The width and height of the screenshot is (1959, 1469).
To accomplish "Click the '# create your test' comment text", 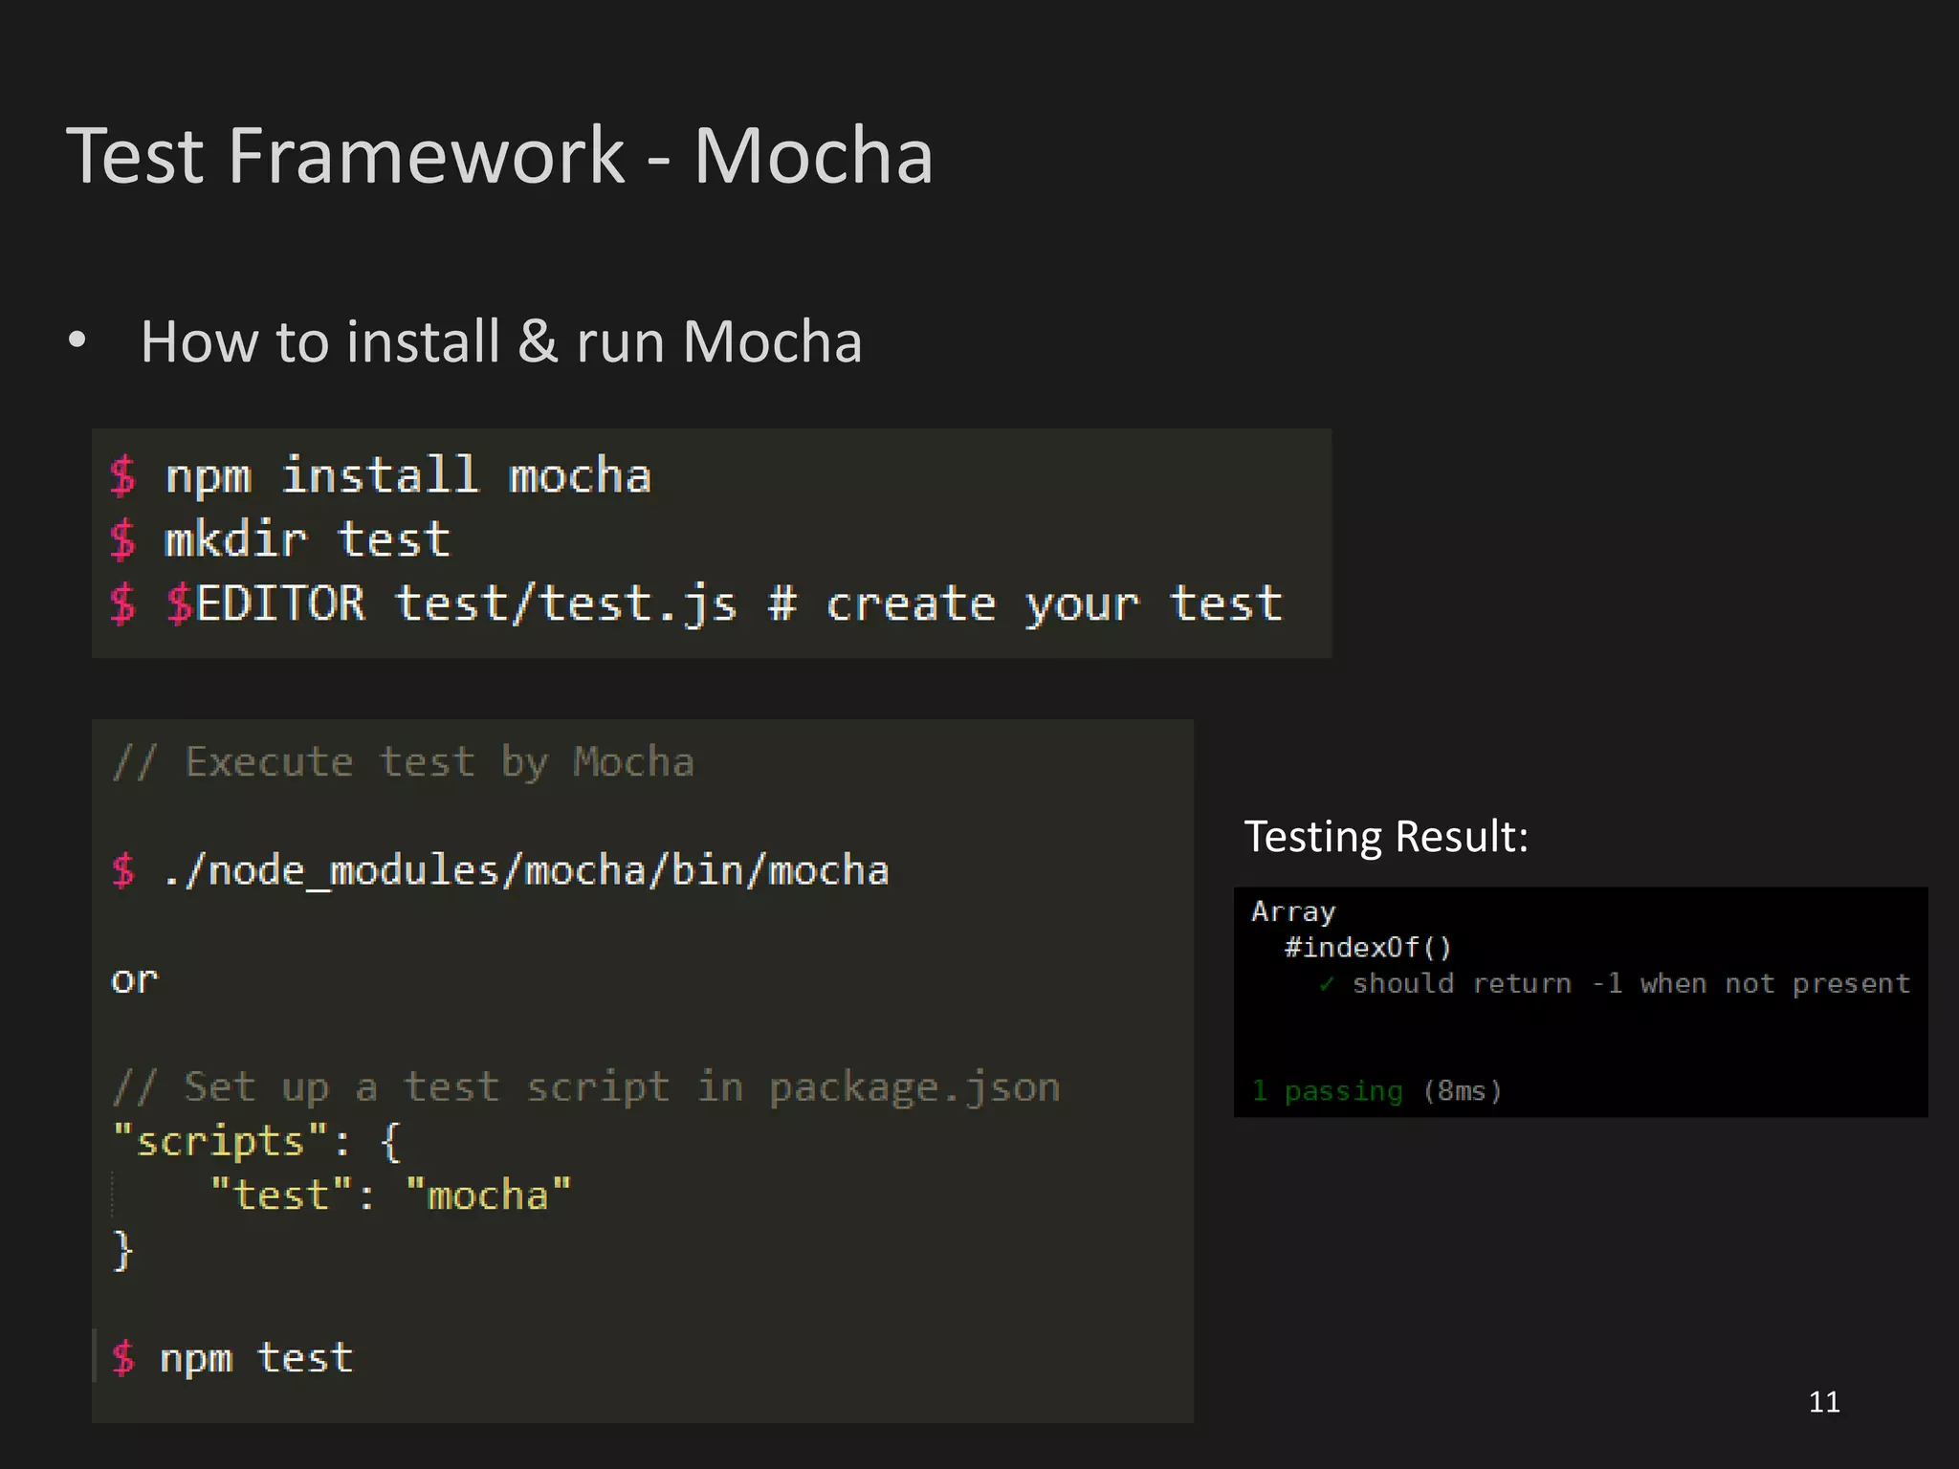I will coord(1025,604).
